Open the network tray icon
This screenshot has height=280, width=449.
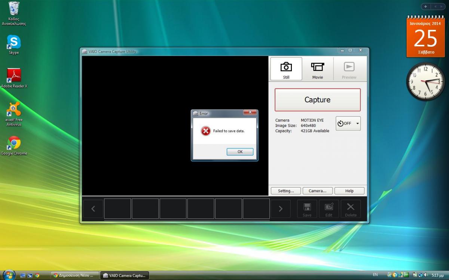421,275
